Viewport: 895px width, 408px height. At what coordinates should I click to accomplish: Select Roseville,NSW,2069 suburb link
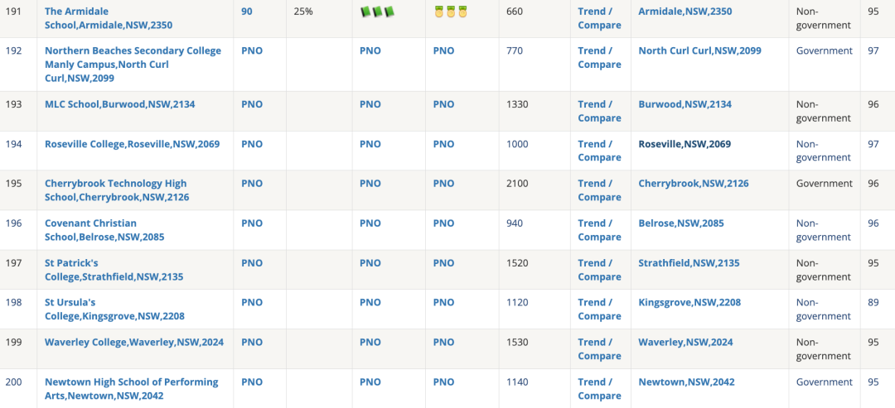tap(685, 144)
